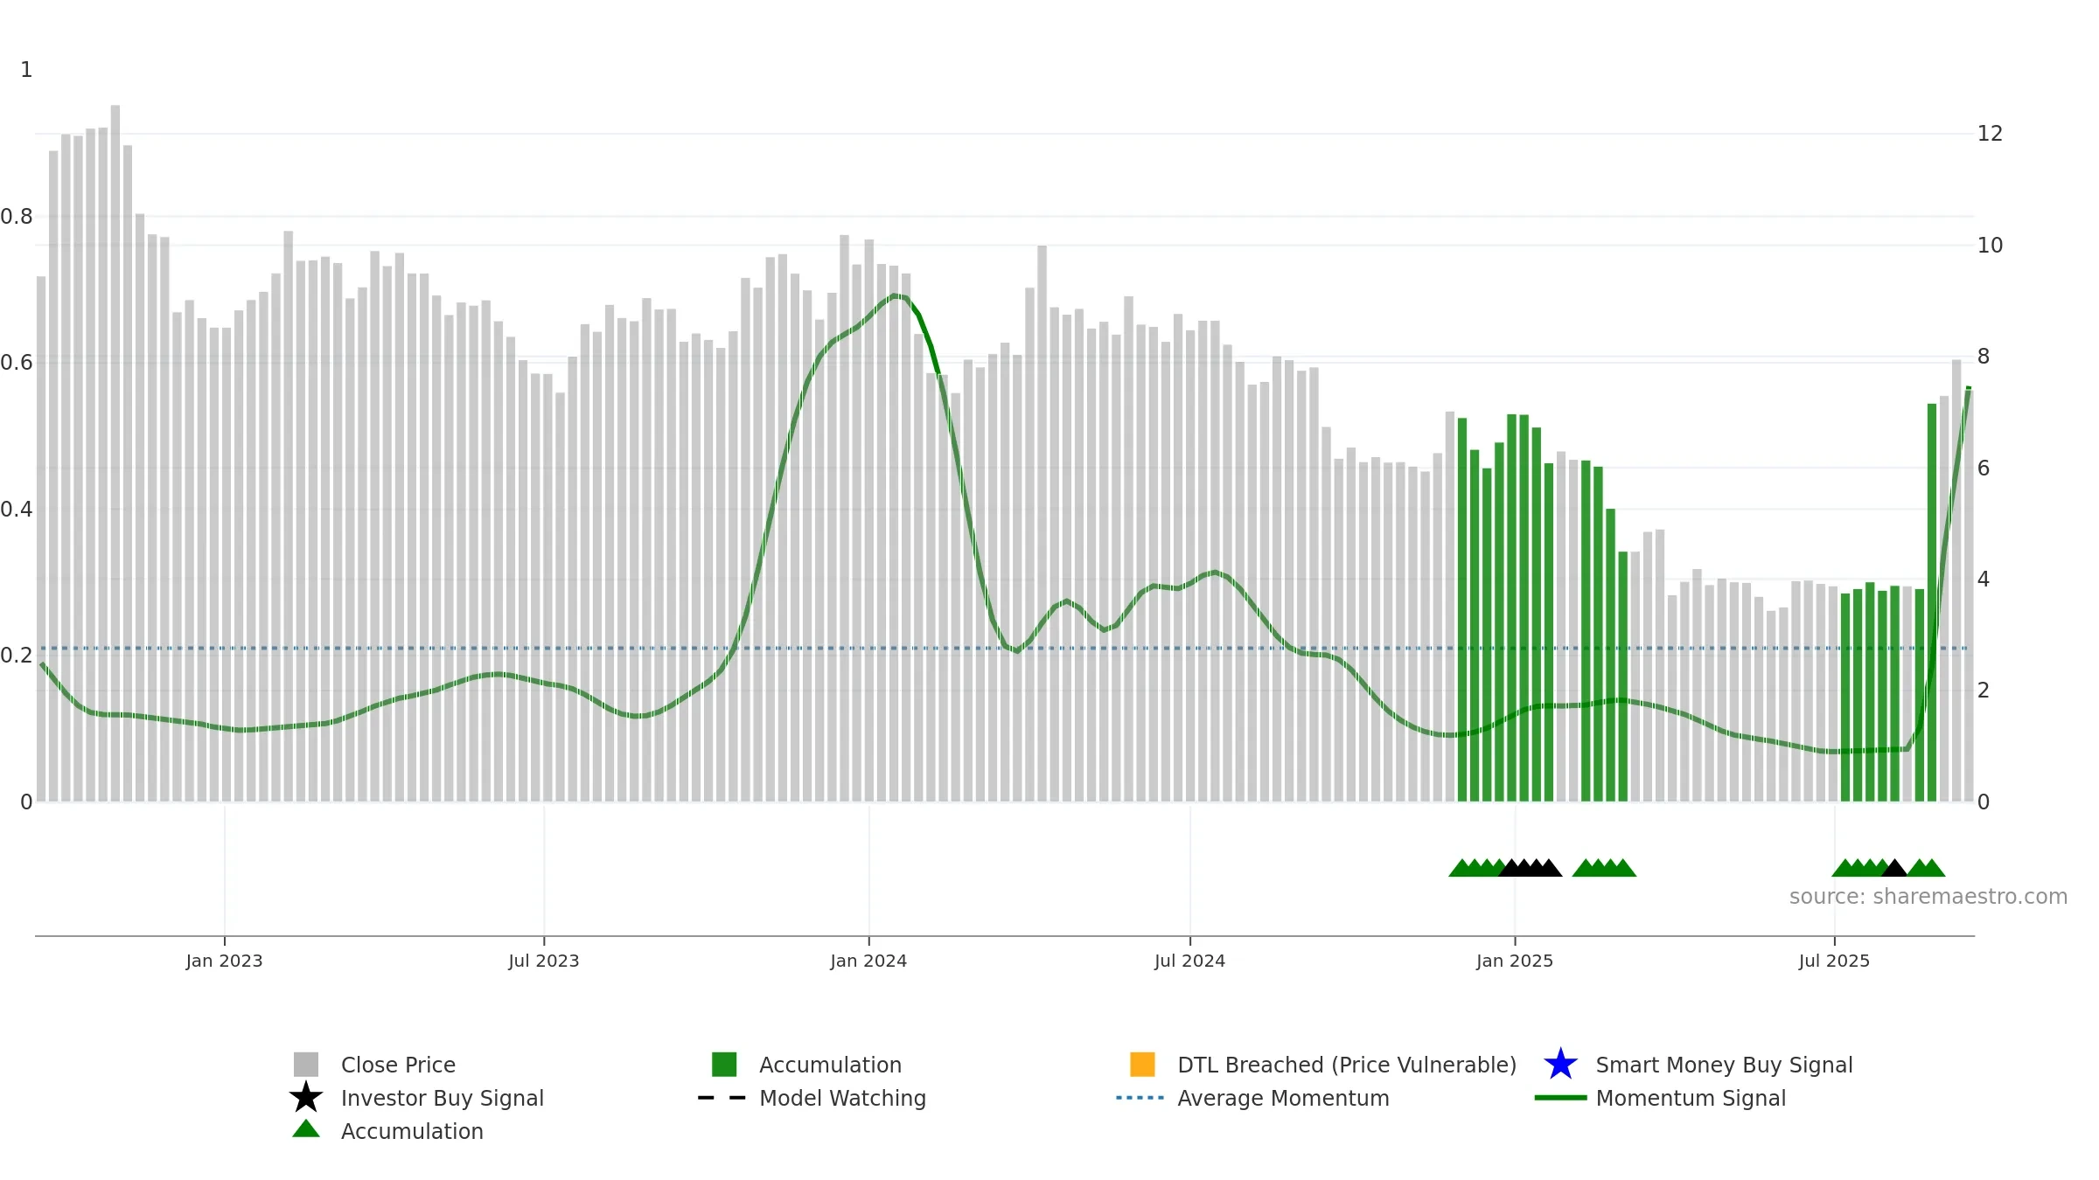Click the orange DTL Breached legend square
Screen dimensions: 2099x1180
pyautogui.click(x=1142, y=1065)
